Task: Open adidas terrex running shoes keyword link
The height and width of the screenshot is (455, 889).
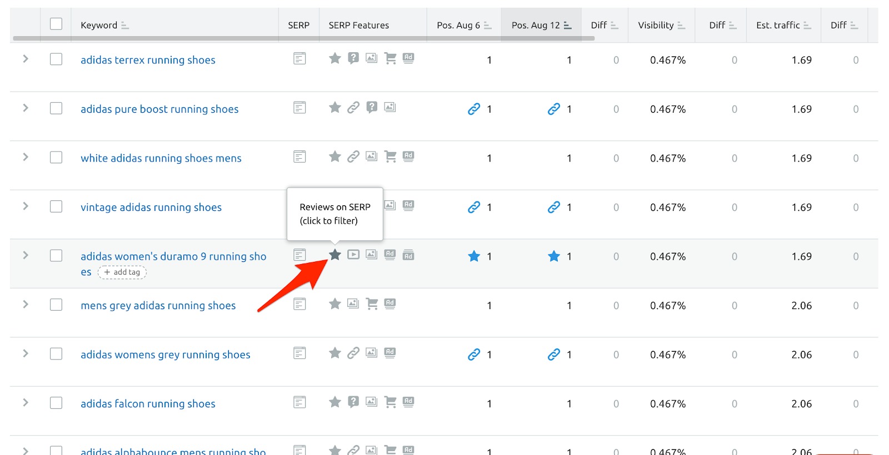Action: click(148, 60)
